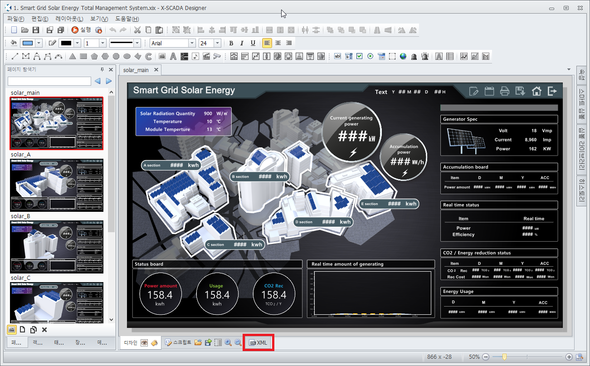
Task: Toggle Bold text formatting
Action: (x=231, y=43)
